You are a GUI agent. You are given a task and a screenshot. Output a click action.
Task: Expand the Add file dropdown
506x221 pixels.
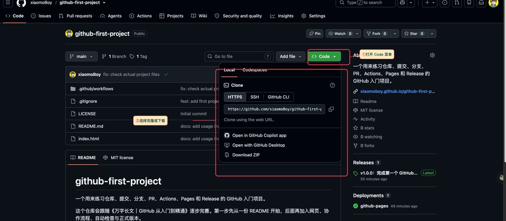click(x=291, y=57)
